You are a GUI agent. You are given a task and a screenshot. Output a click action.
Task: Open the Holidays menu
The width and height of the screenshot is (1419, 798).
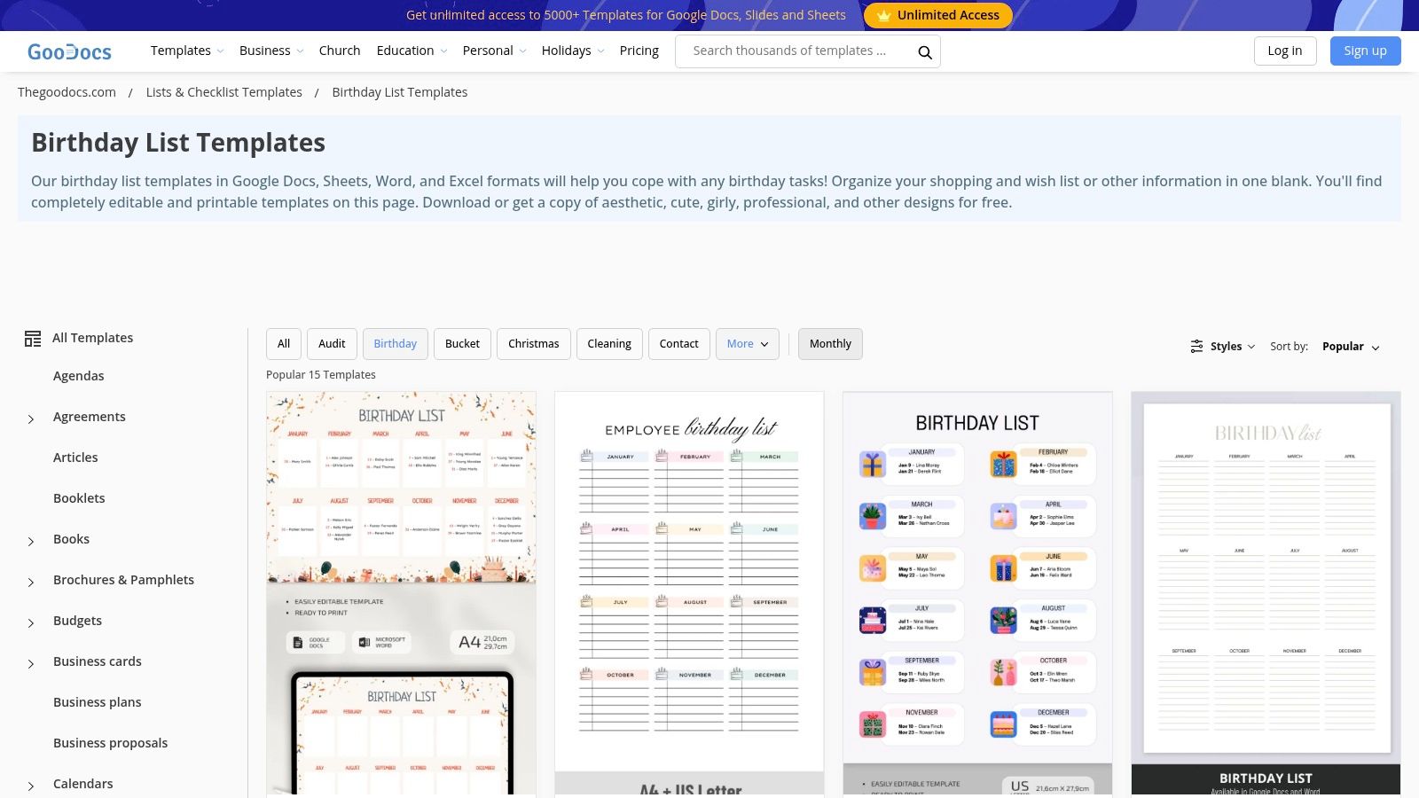tap(572, 51)
